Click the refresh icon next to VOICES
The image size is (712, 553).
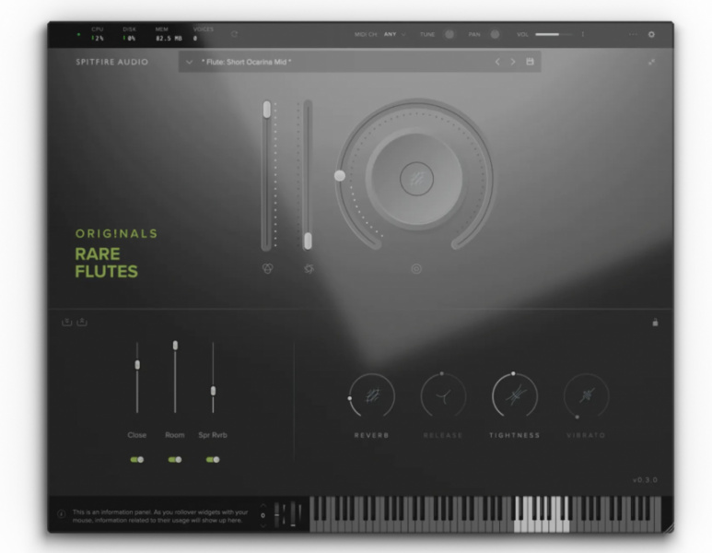tap(234, 34)
